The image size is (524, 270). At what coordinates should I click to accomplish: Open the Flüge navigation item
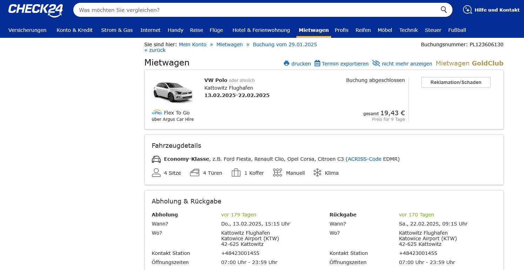click(216, 30)
